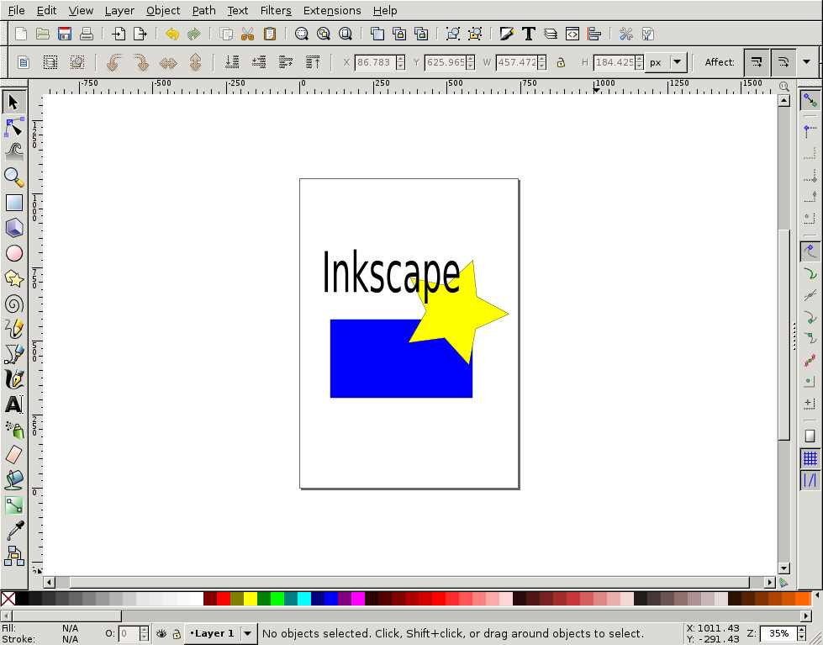Select the Node editing tool

coord(13,128)
